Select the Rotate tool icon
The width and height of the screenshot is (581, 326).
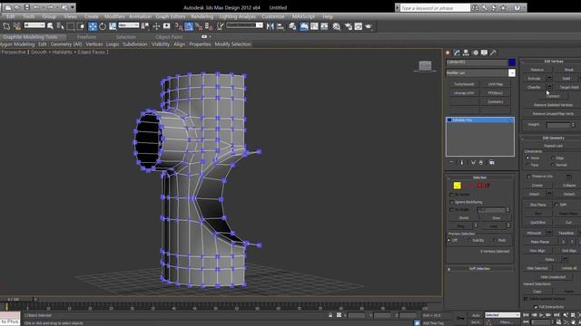click(x=103, y=26)
